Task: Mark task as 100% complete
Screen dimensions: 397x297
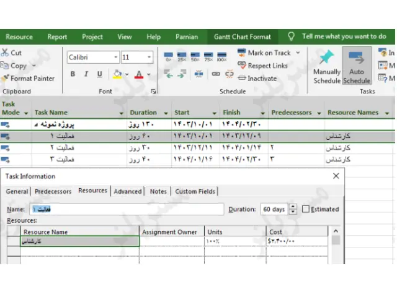Action: click(x=222, y=57)
